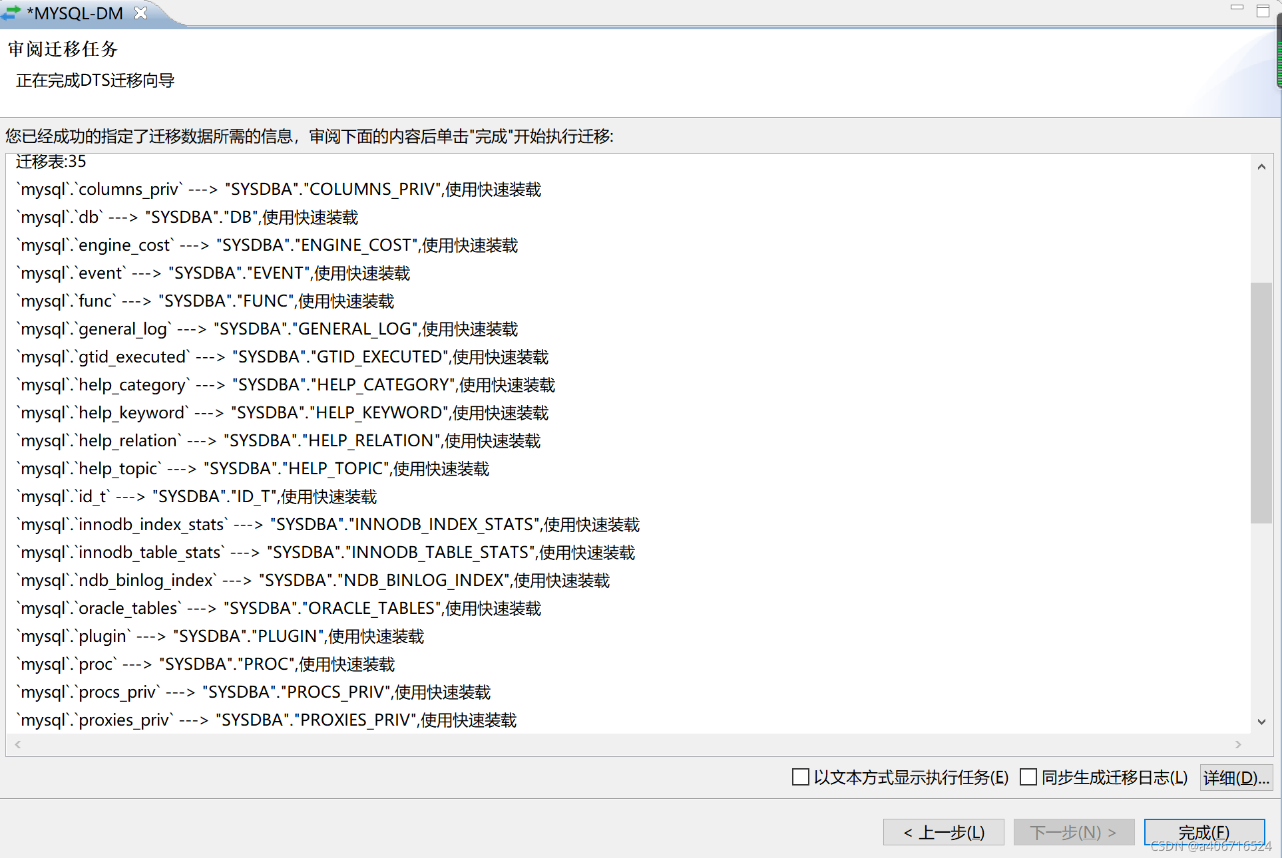Click the `mysql`.`db` mapping line
1282x858 pixels.
pyautogui.click(x=187, y=217)
